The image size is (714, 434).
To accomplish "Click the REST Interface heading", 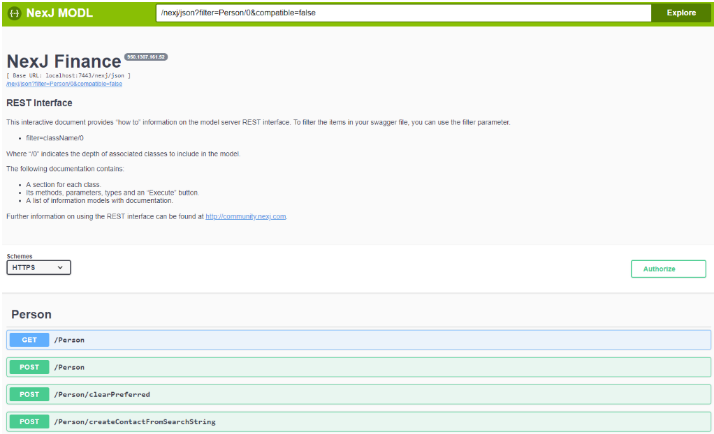I will pyautogui.click(x=39, y=103).
